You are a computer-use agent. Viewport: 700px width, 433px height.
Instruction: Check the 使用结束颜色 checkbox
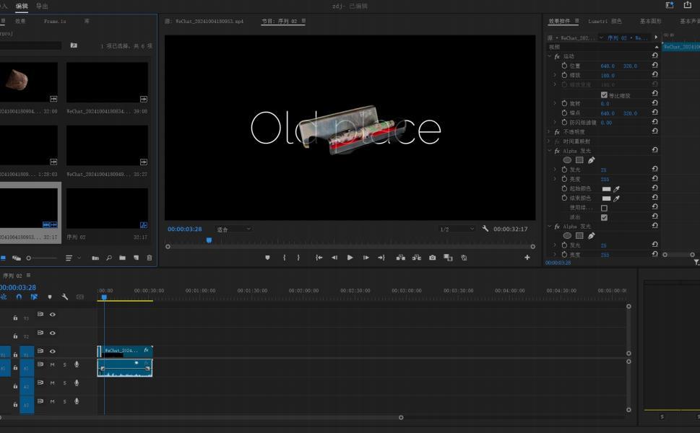[x=604, y=209]
